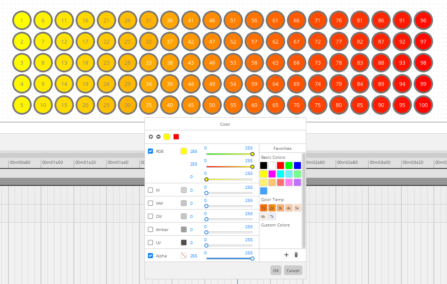Click the Alpha transparency preview icon
The image size is (447, 284).
click(184, 256)
